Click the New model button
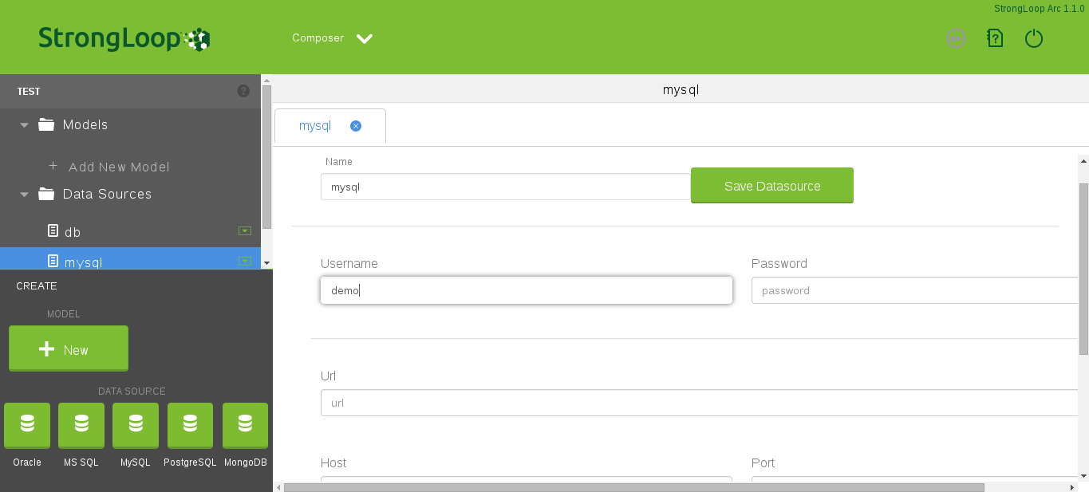The width and height of the screenshot is (1089, 492). tap(69, 348)
